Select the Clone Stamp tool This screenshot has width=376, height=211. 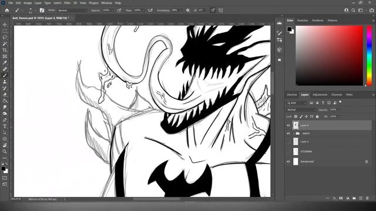point(5,82)
